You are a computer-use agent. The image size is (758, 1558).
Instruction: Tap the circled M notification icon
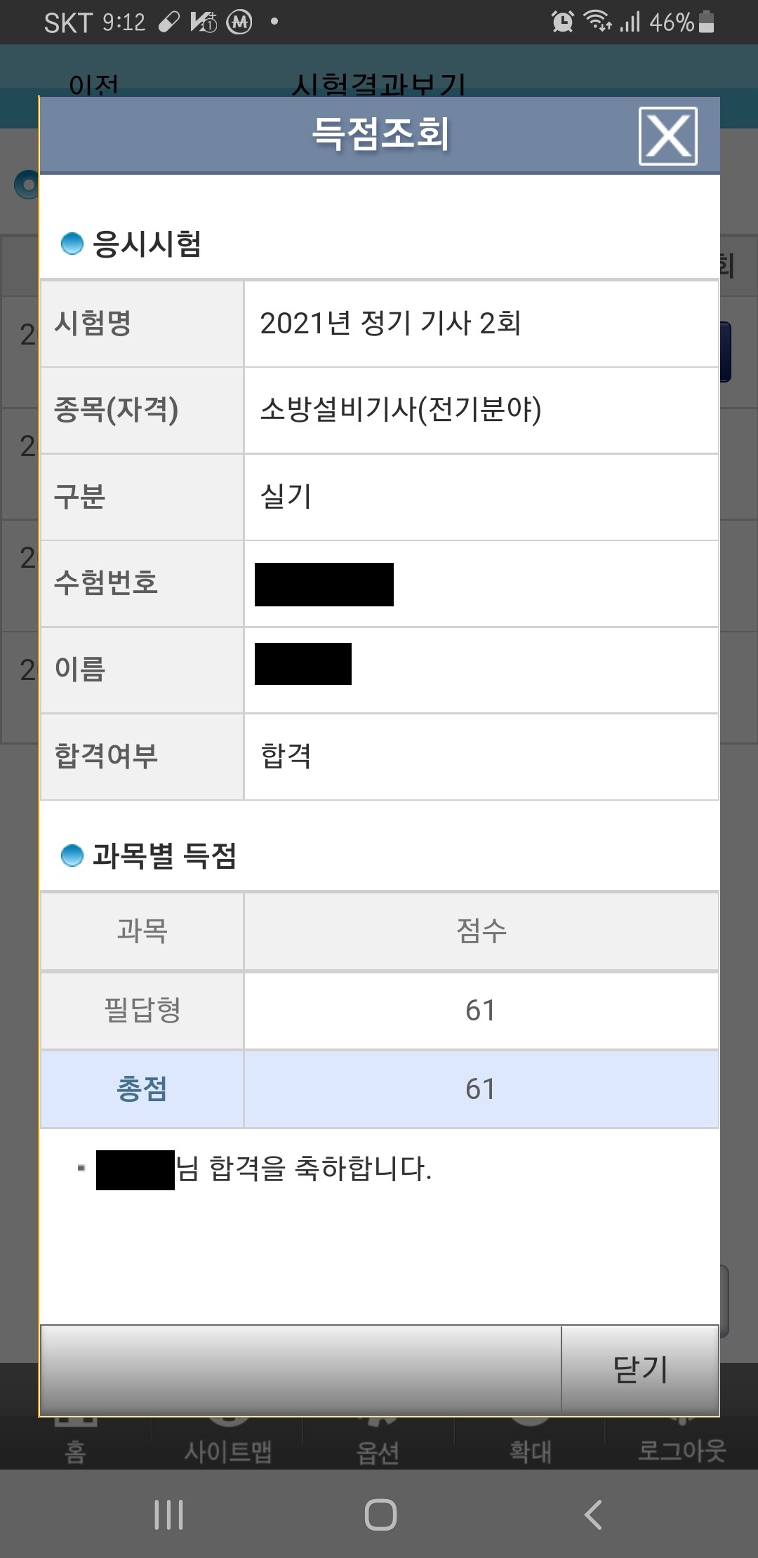tap(239, 22)
